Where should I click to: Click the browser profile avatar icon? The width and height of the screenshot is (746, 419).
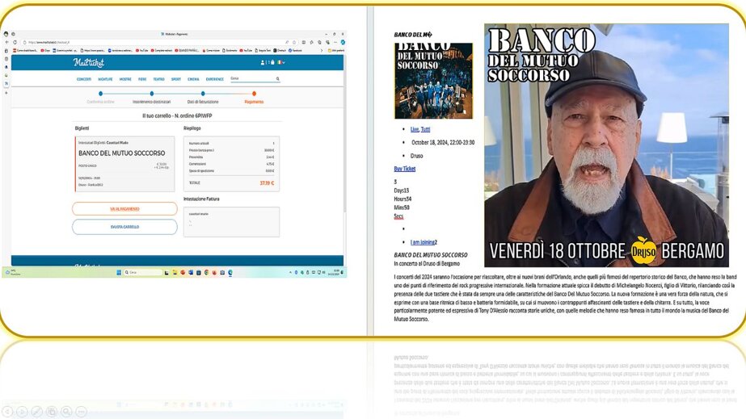tap(6, 34)
